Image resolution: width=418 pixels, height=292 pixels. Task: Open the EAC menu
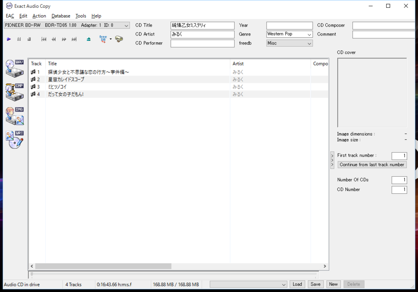click(x=10, y=16)
